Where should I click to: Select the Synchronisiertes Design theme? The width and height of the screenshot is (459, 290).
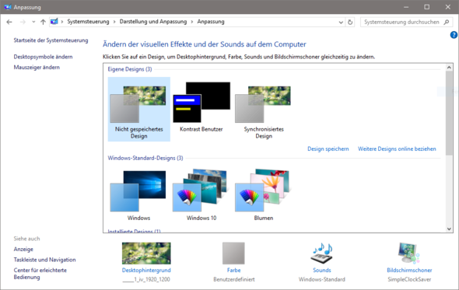click(x=264, y=112)
